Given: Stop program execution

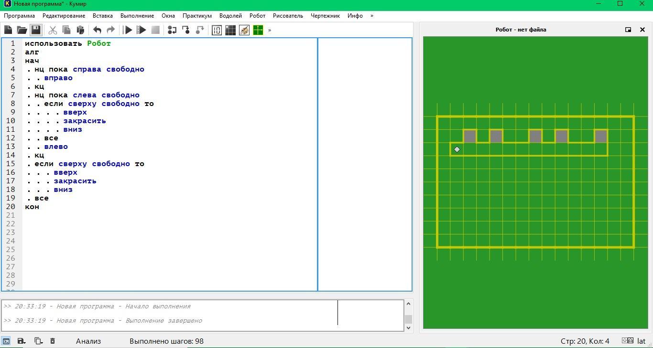Looking at the screenshot, I should tap(155, 30).
